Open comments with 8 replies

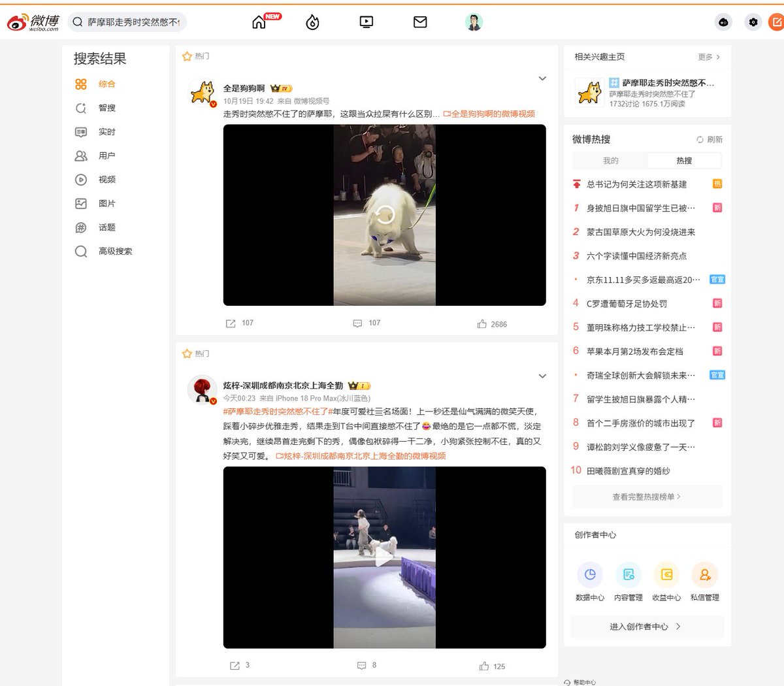tap(367, 665)
